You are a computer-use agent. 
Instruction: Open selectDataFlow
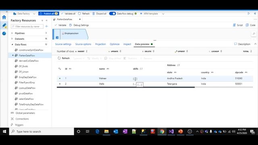[x=26, y=99]
